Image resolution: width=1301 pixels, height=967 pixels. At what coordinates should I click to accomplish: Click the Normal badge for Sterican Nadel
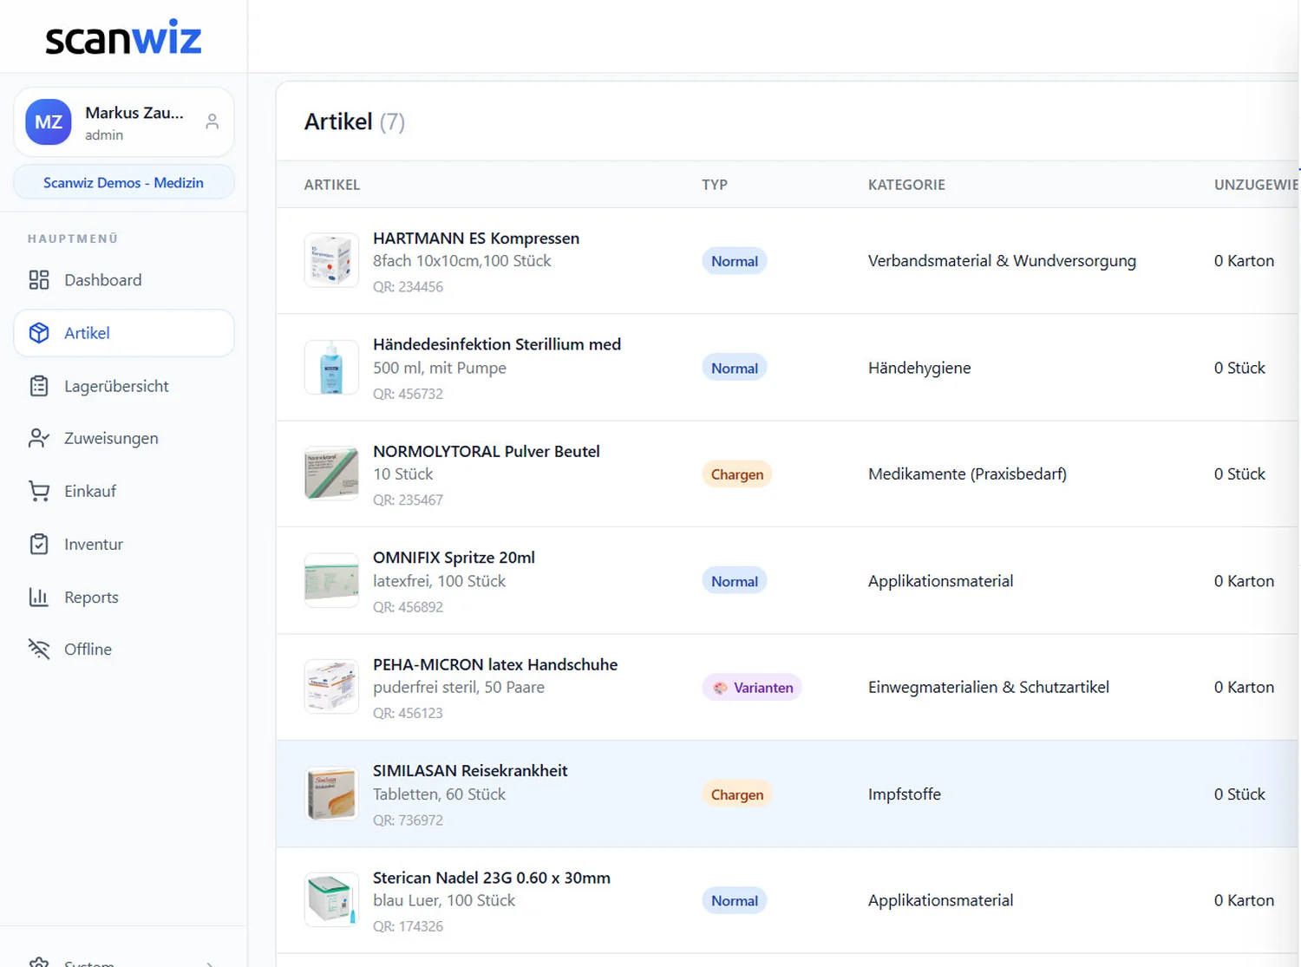[735, 901]
